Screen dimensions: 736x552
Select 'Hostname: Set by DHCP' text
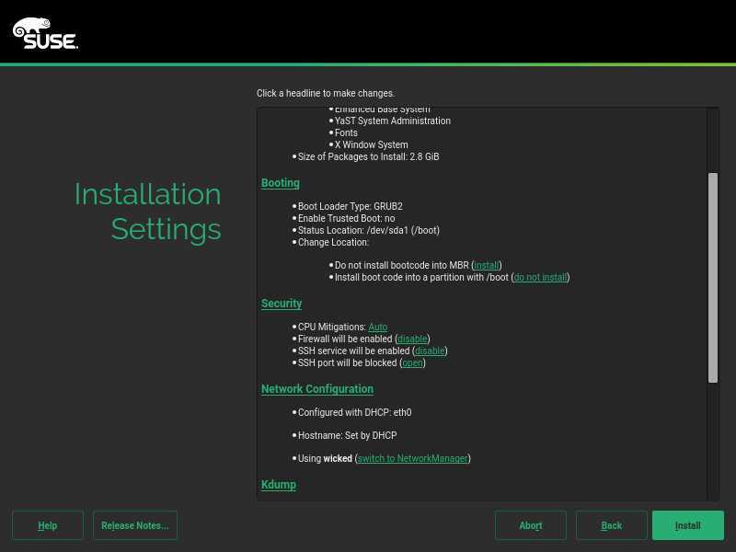point(348,435)
